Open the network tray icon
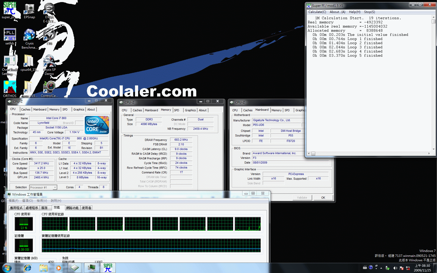This screenshot has width=437, height=273. 408,268
